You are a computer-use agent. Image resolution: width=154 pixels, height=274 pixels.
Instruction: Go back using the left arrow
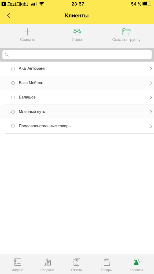tap(9, 16)
